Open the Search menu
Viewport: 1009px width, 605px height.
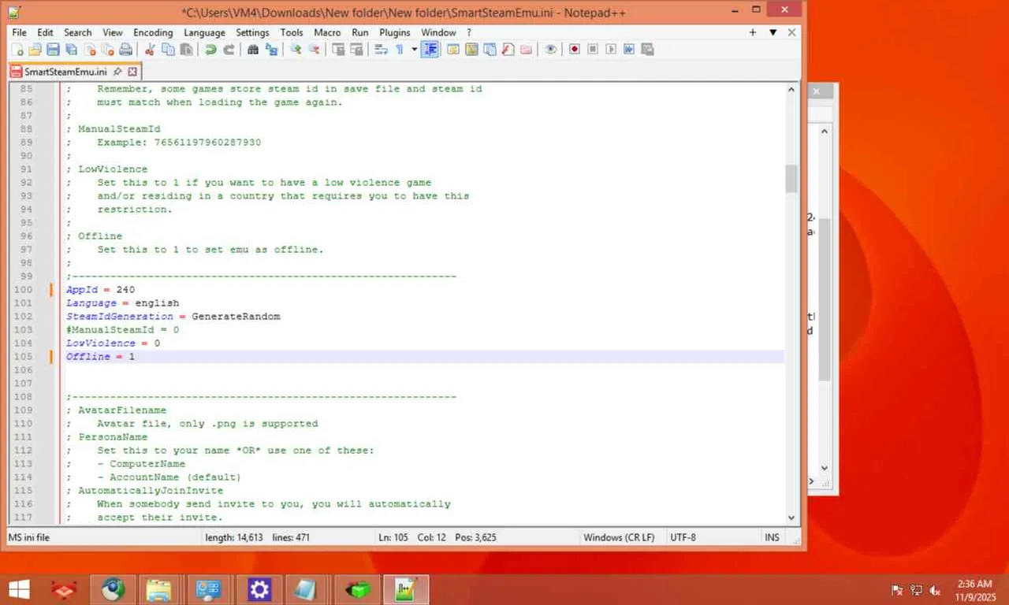point(78,32)
